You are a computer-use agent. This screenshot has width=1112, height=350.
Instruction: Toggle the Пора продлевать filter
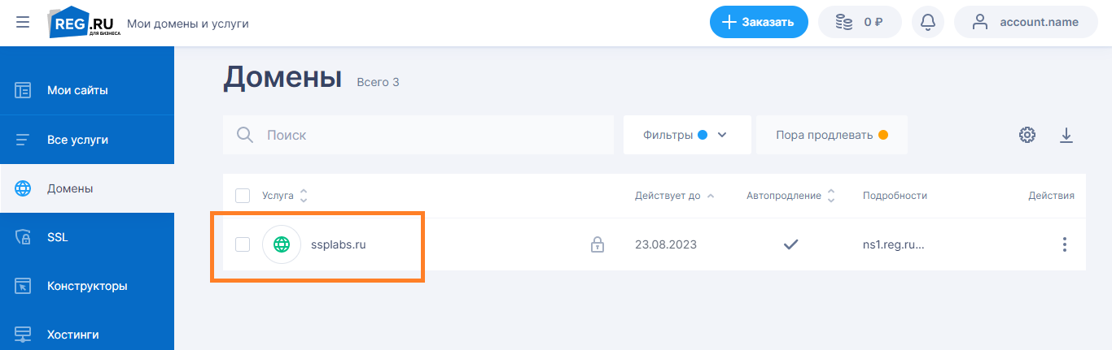(x=832, y=135)
